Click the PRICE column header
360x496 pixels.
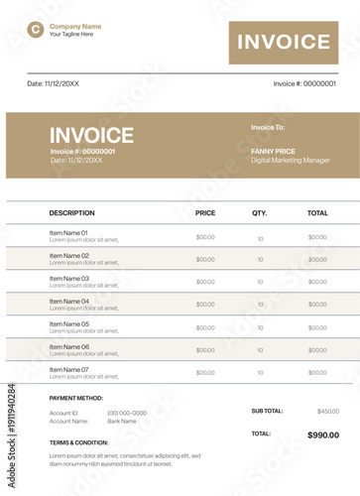205,213
